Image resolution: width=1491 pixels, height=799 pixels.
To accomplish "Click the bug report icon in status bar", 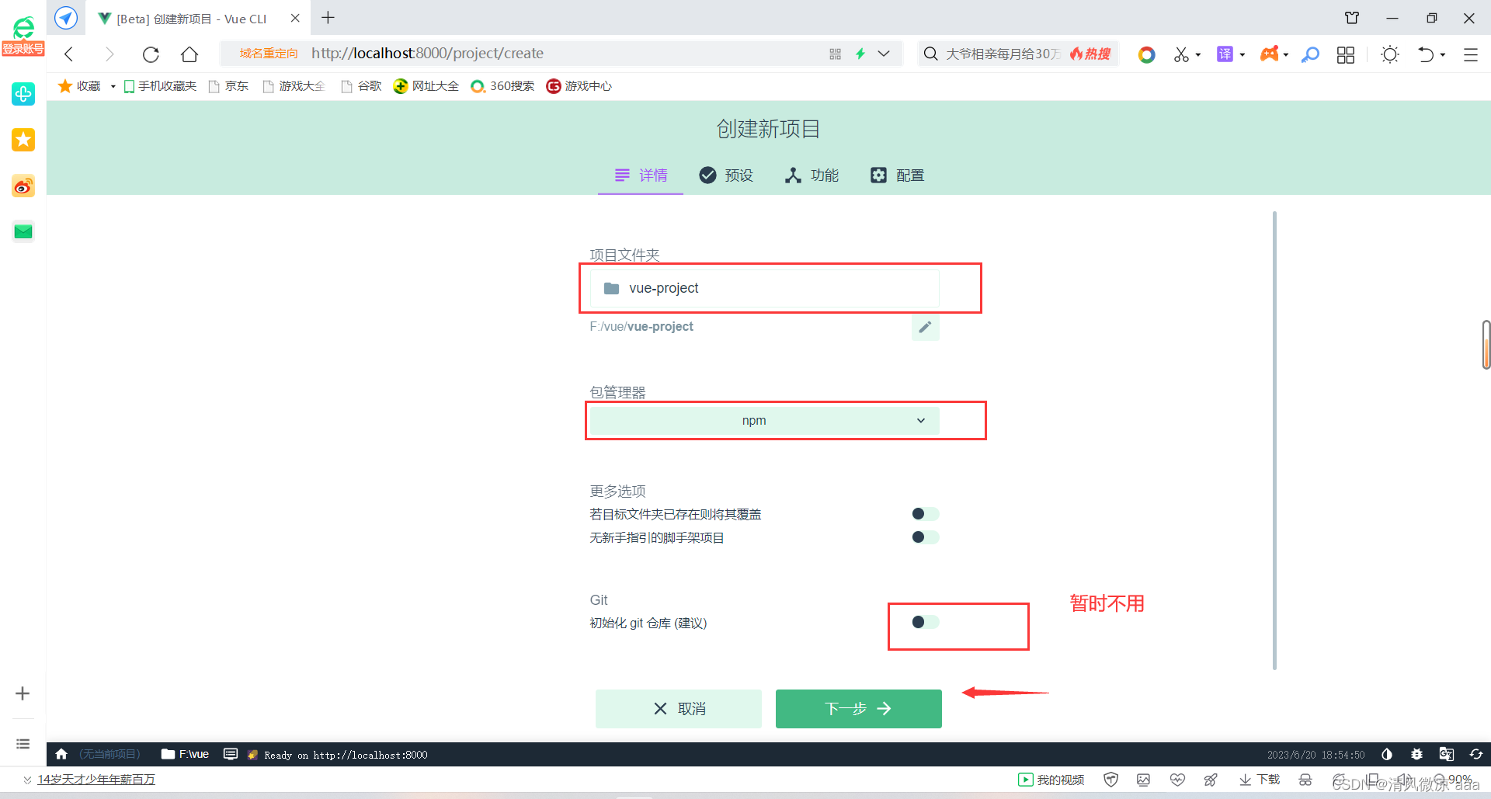I will (1416, 754).
